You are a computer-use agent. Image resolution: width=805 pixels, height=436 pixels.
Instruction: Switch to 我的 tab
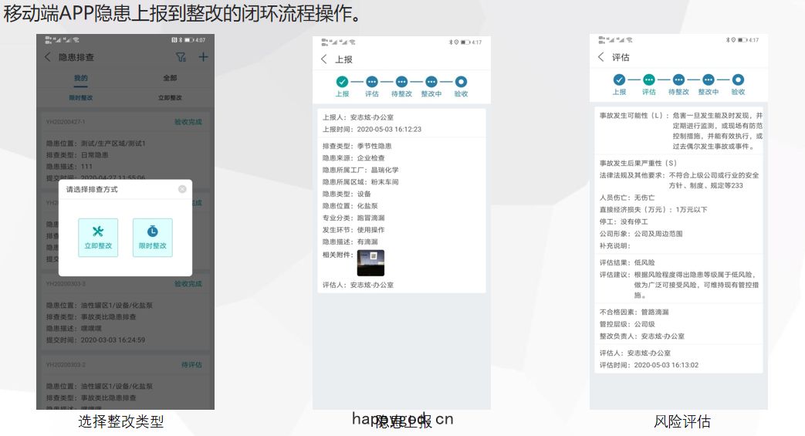[x=80, y=78]
